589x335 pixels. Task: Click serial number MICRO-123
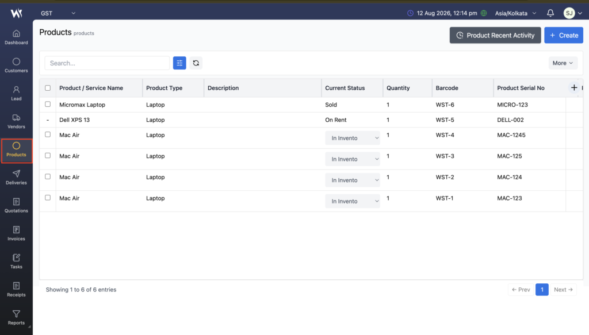(512, 105)
